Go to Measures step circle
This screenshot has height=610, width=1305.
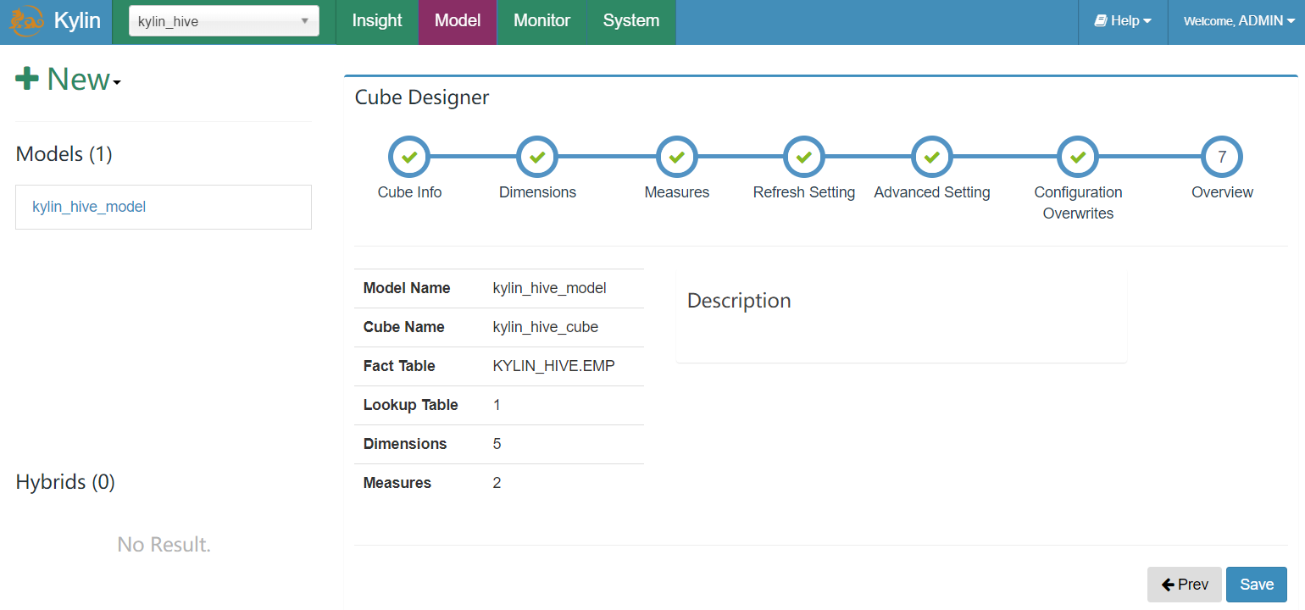coord(677,157)
